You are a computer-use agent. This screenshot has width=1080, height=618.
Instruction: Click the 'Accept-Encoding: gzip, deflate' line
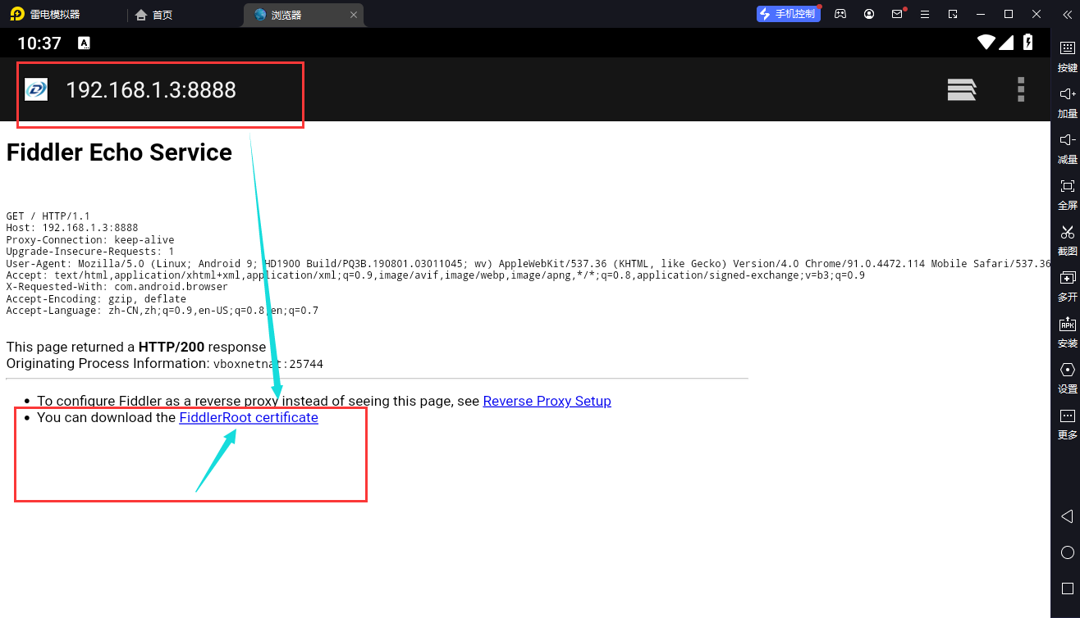[96, 299]
